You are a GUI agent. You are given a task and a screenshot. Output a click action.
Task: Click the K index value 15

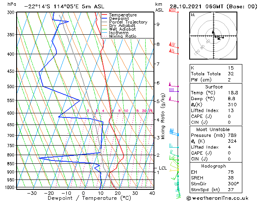click(231, 68)
